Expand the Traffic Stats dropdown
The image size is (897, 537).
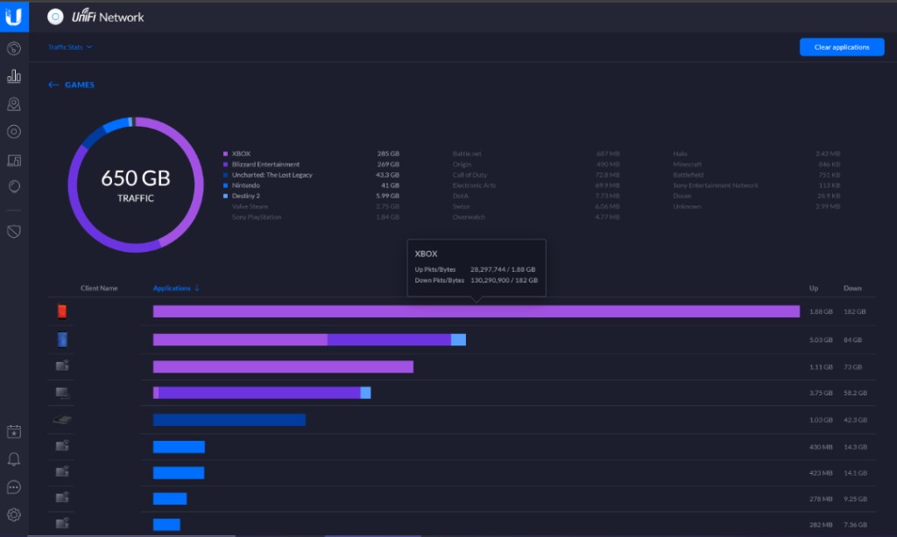click(x=70, y=47)
